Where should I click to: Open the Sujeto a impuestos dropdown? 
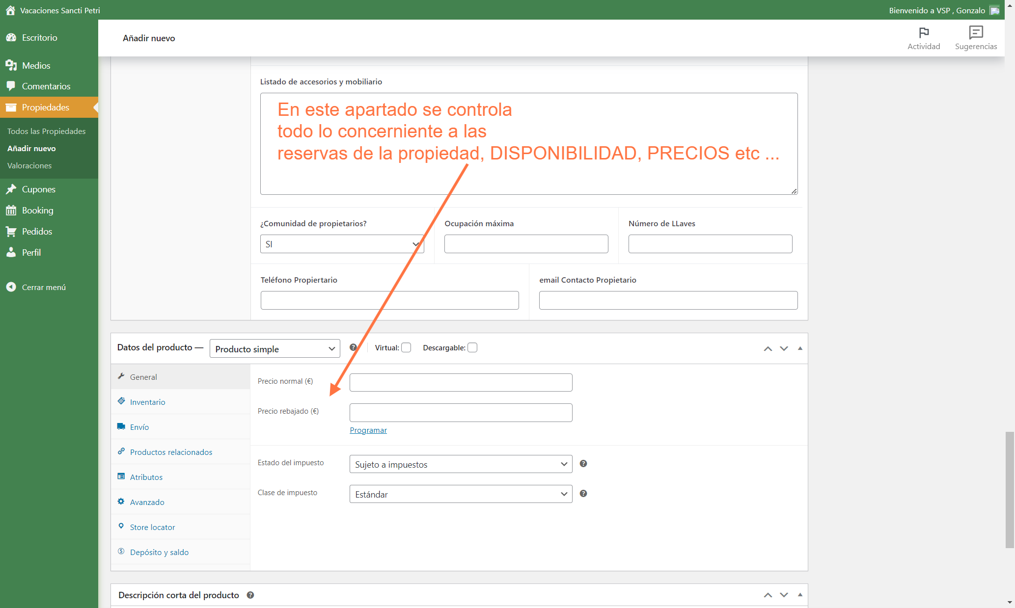pyautogui.click(x=461, y=464)
